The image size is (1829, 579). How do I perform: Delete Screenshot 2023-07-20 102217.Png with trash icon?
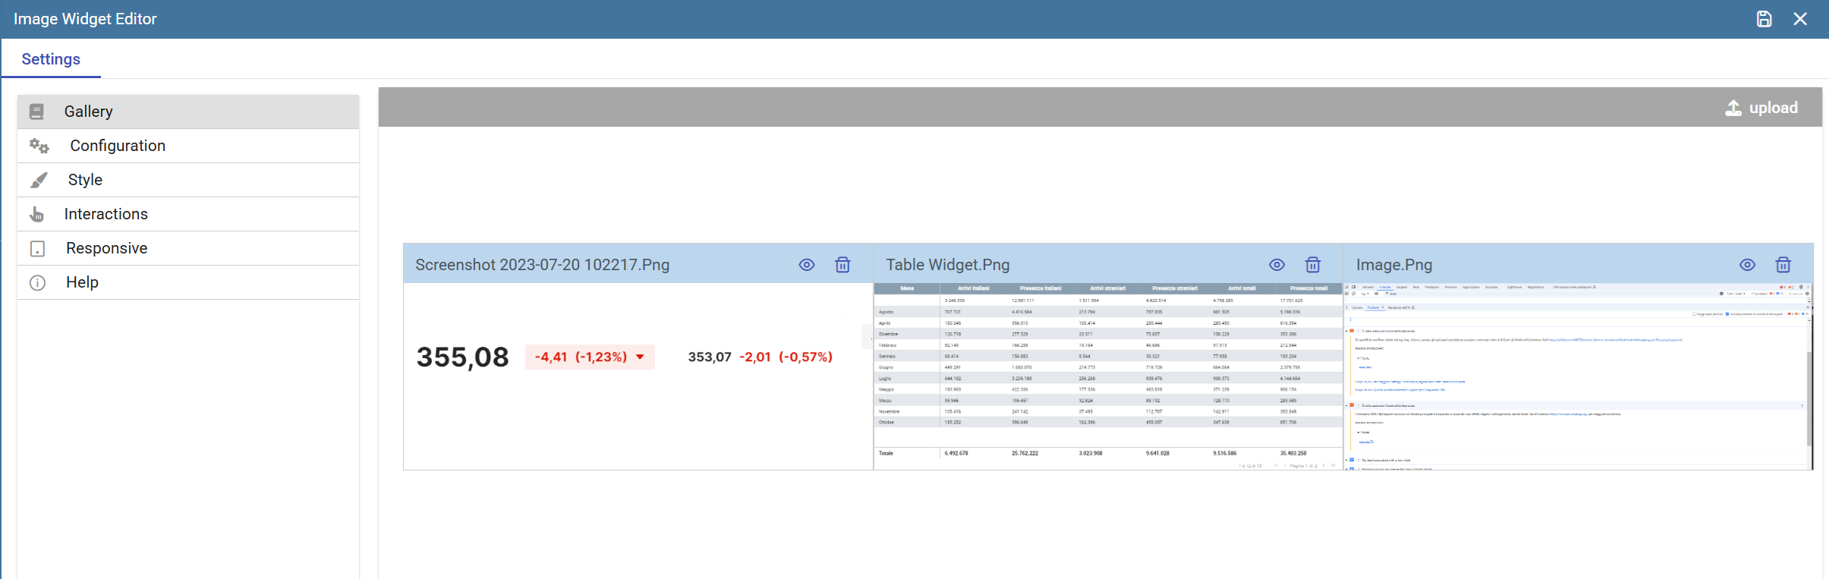click(842, 265)
